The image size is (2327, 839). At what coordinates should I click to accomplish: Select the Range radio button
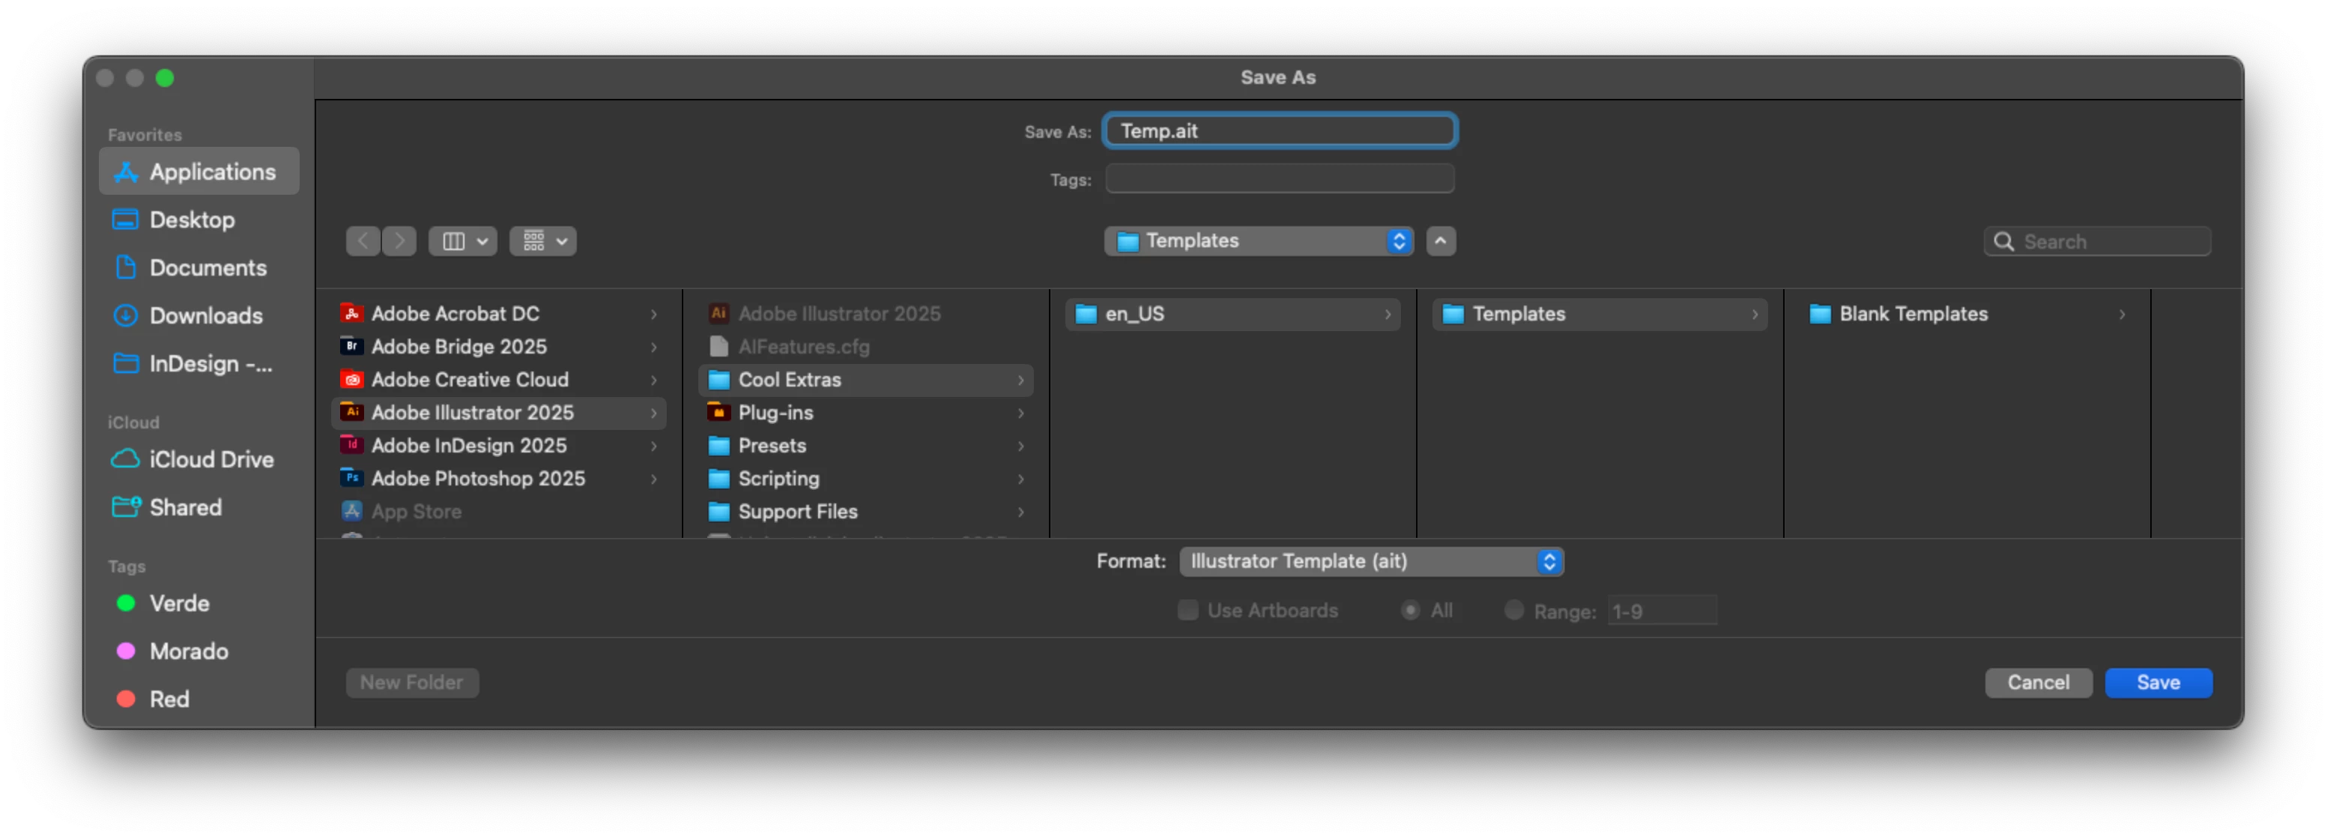1514,611
